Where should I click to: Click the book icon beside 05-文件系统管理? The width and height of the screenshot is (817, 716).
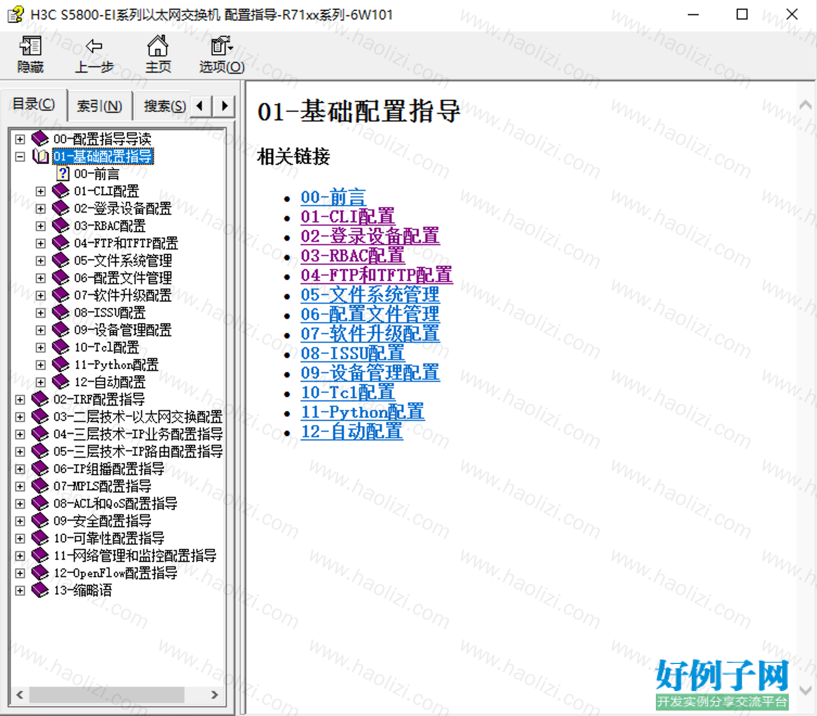[x=61, y=260]
